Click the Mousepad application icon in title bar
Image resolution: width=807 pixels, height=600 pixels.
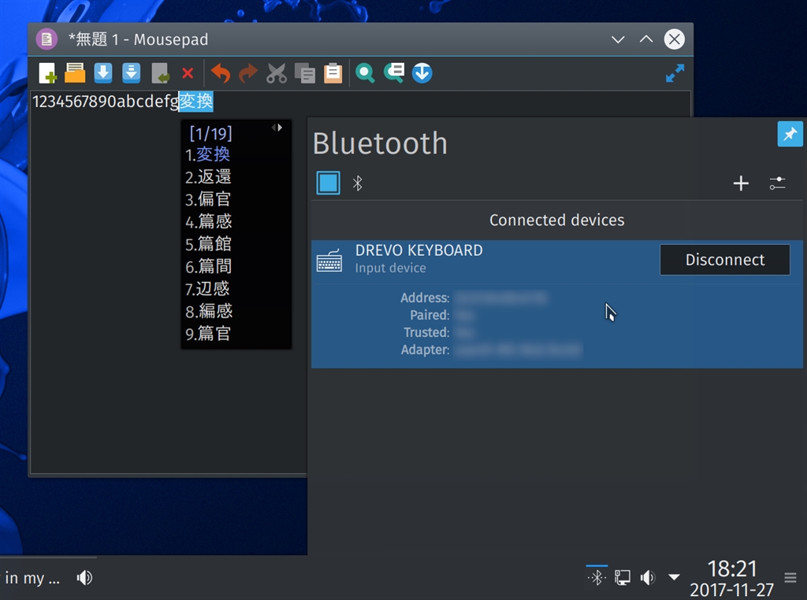46,39
